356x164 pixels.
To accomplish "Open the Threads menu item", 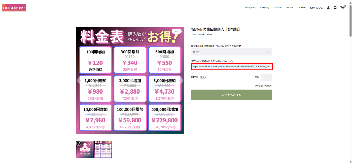I will [301, 8].
